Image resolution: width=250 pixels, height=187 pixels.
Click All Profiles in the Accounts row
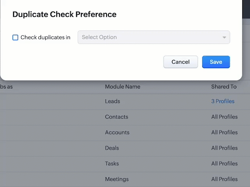tap(224, 132)
